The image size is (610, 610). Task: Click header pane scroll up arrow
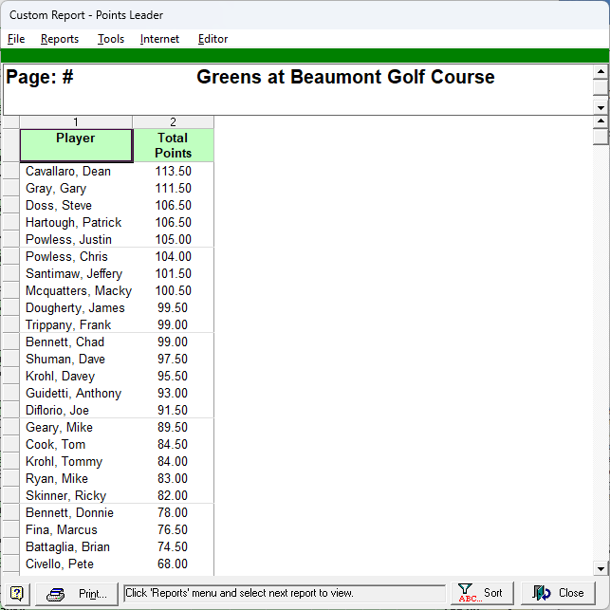(x=600, y=71)
